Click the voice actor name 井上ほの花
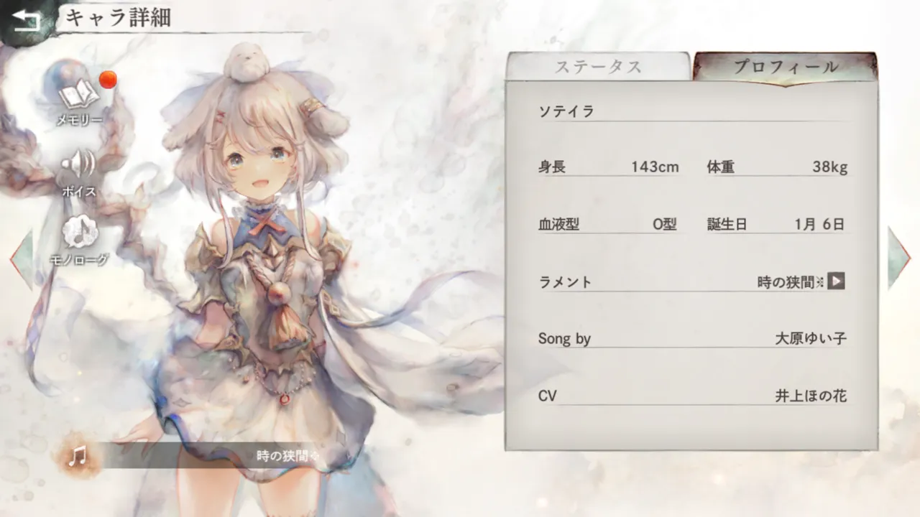Viewport: 920px width, 517px height. tap(811, 396)
